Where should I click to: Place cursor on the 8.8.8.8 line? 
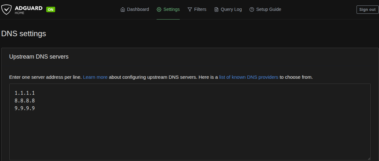pyautogui.click(x=25, y=101)
